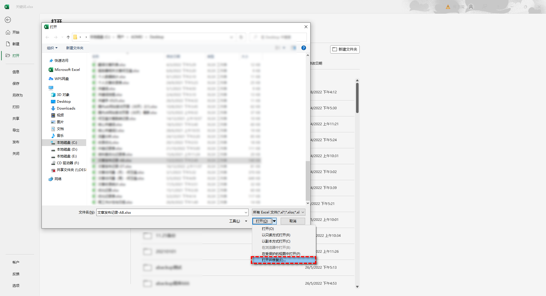Select 以只读方式打开(R) menu option
546x296 pixels.
[276, 235]
